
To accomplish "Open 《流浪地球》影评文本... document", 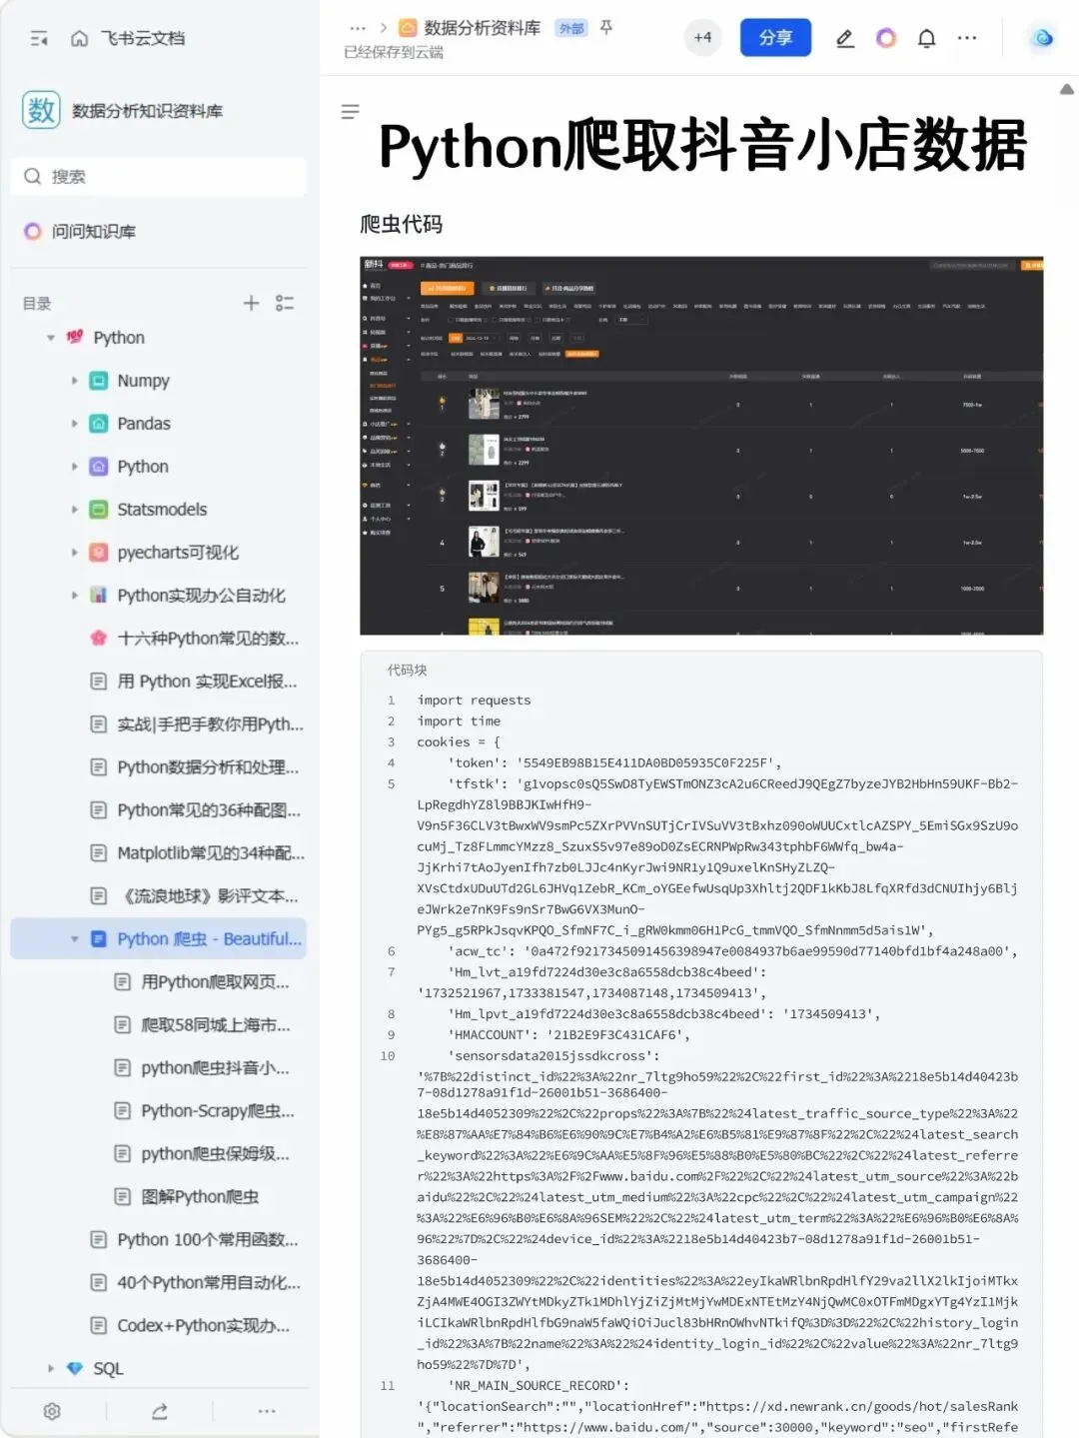I will [208, 896].
